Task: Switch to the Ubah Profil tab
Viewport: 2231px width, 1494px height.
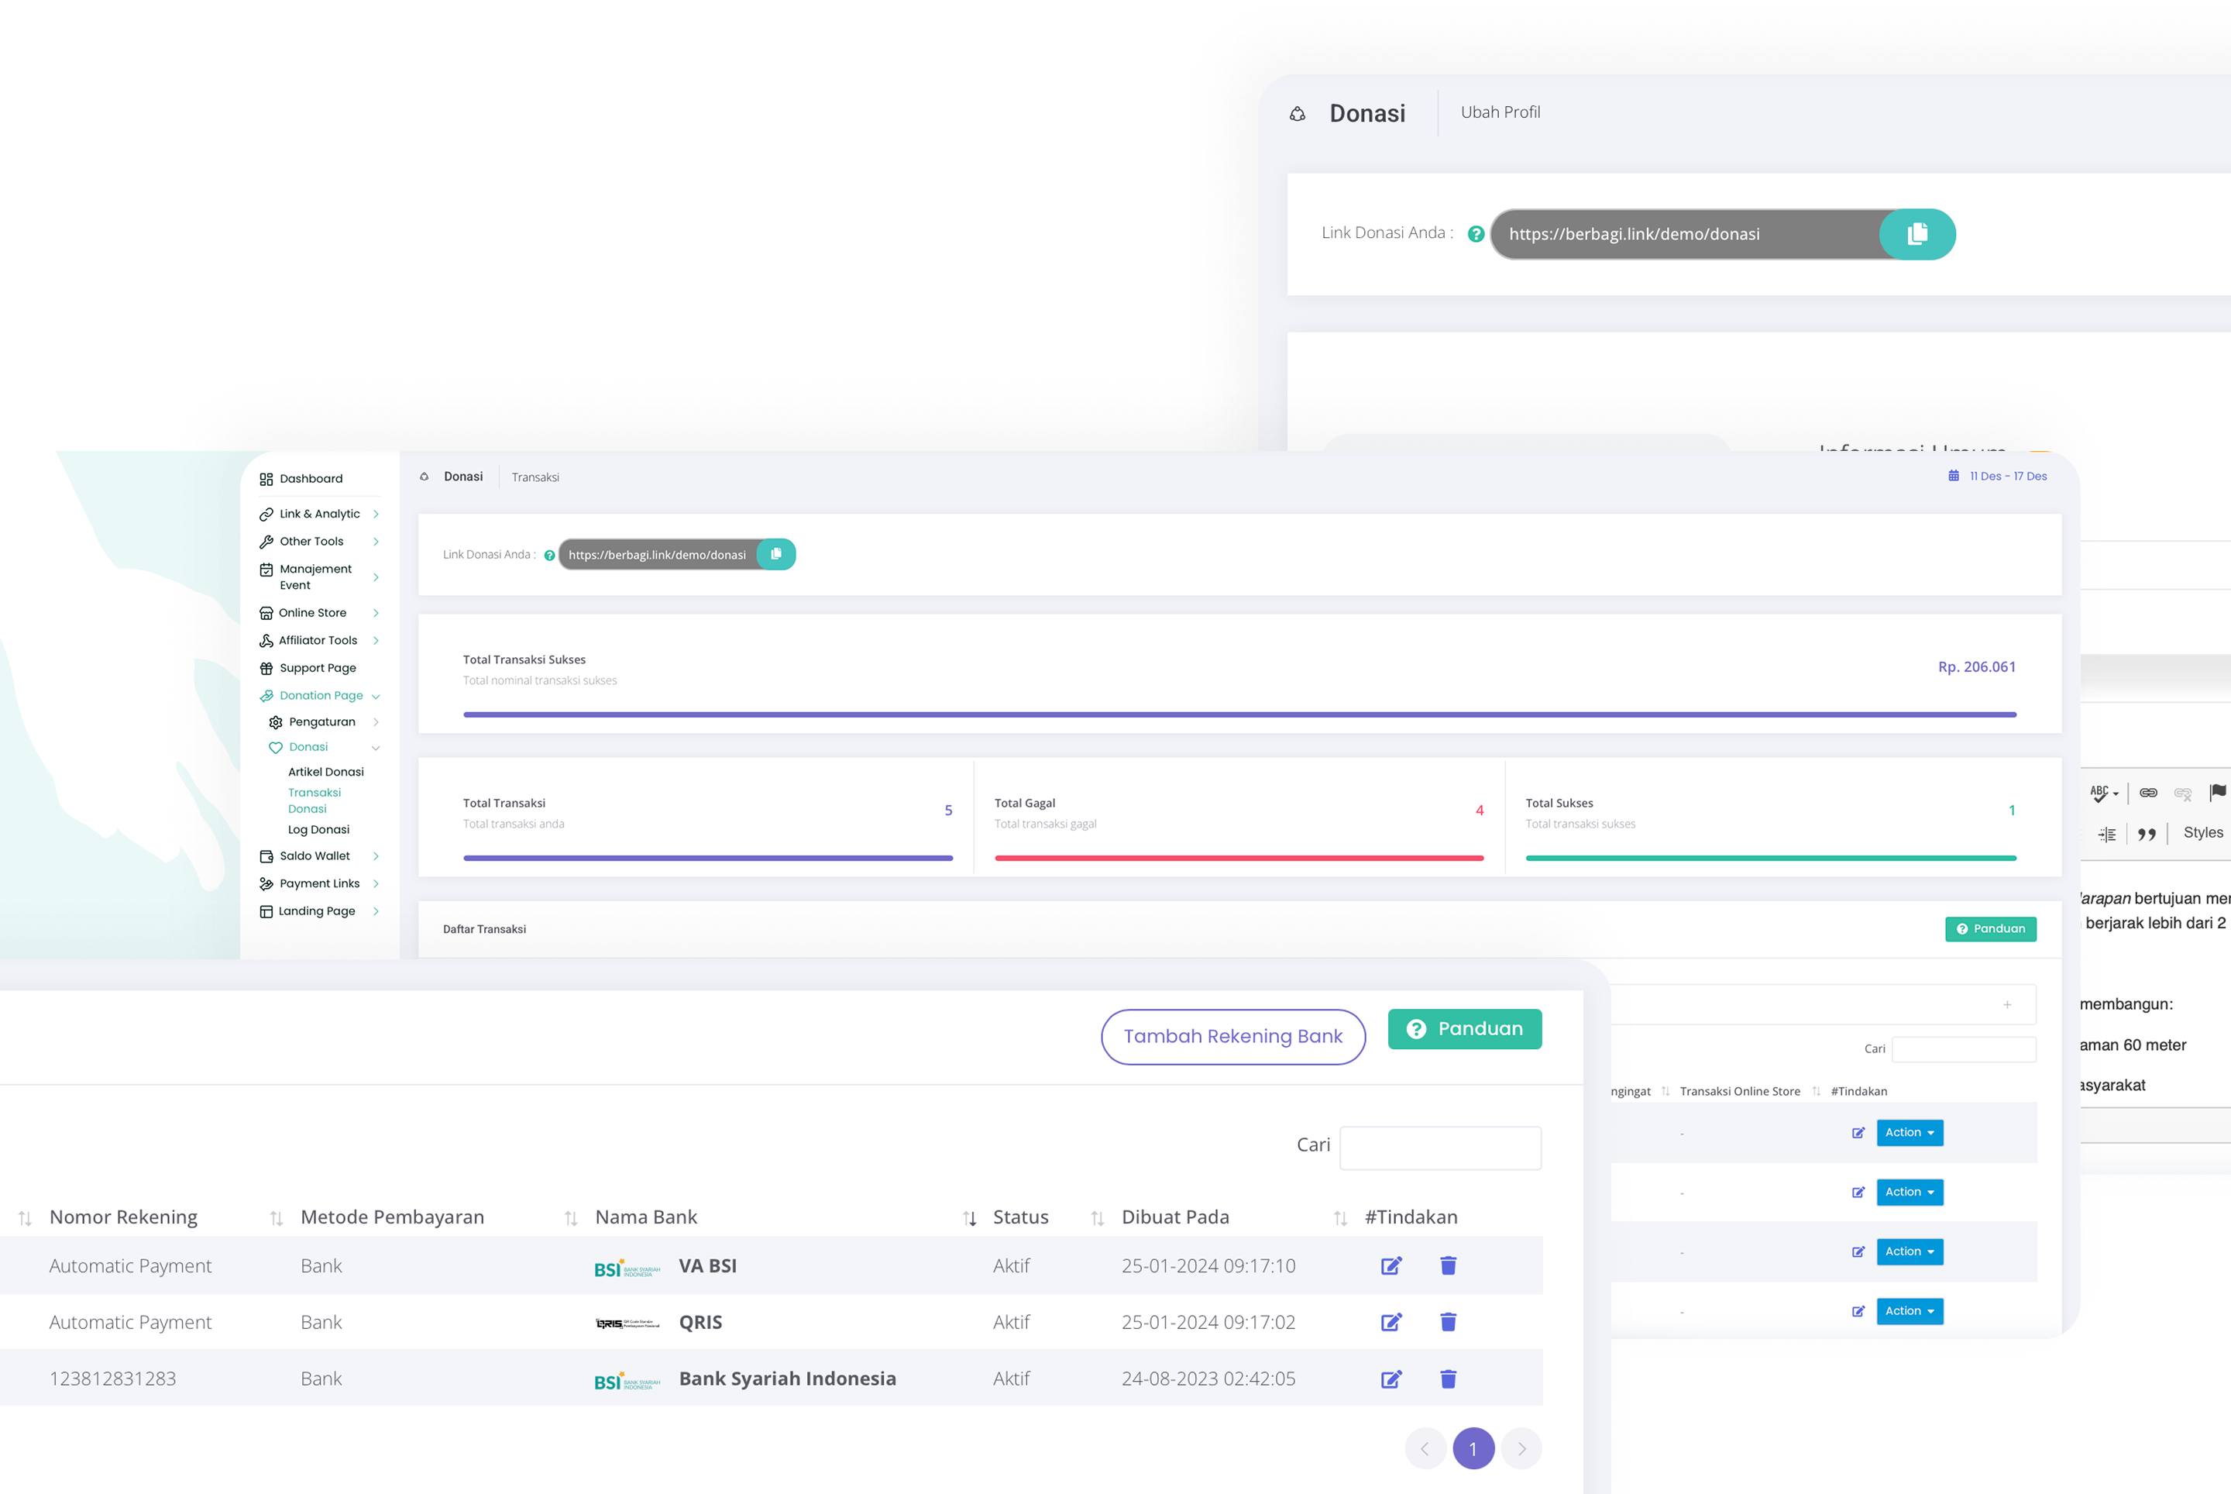Action: click(1501, 112)
